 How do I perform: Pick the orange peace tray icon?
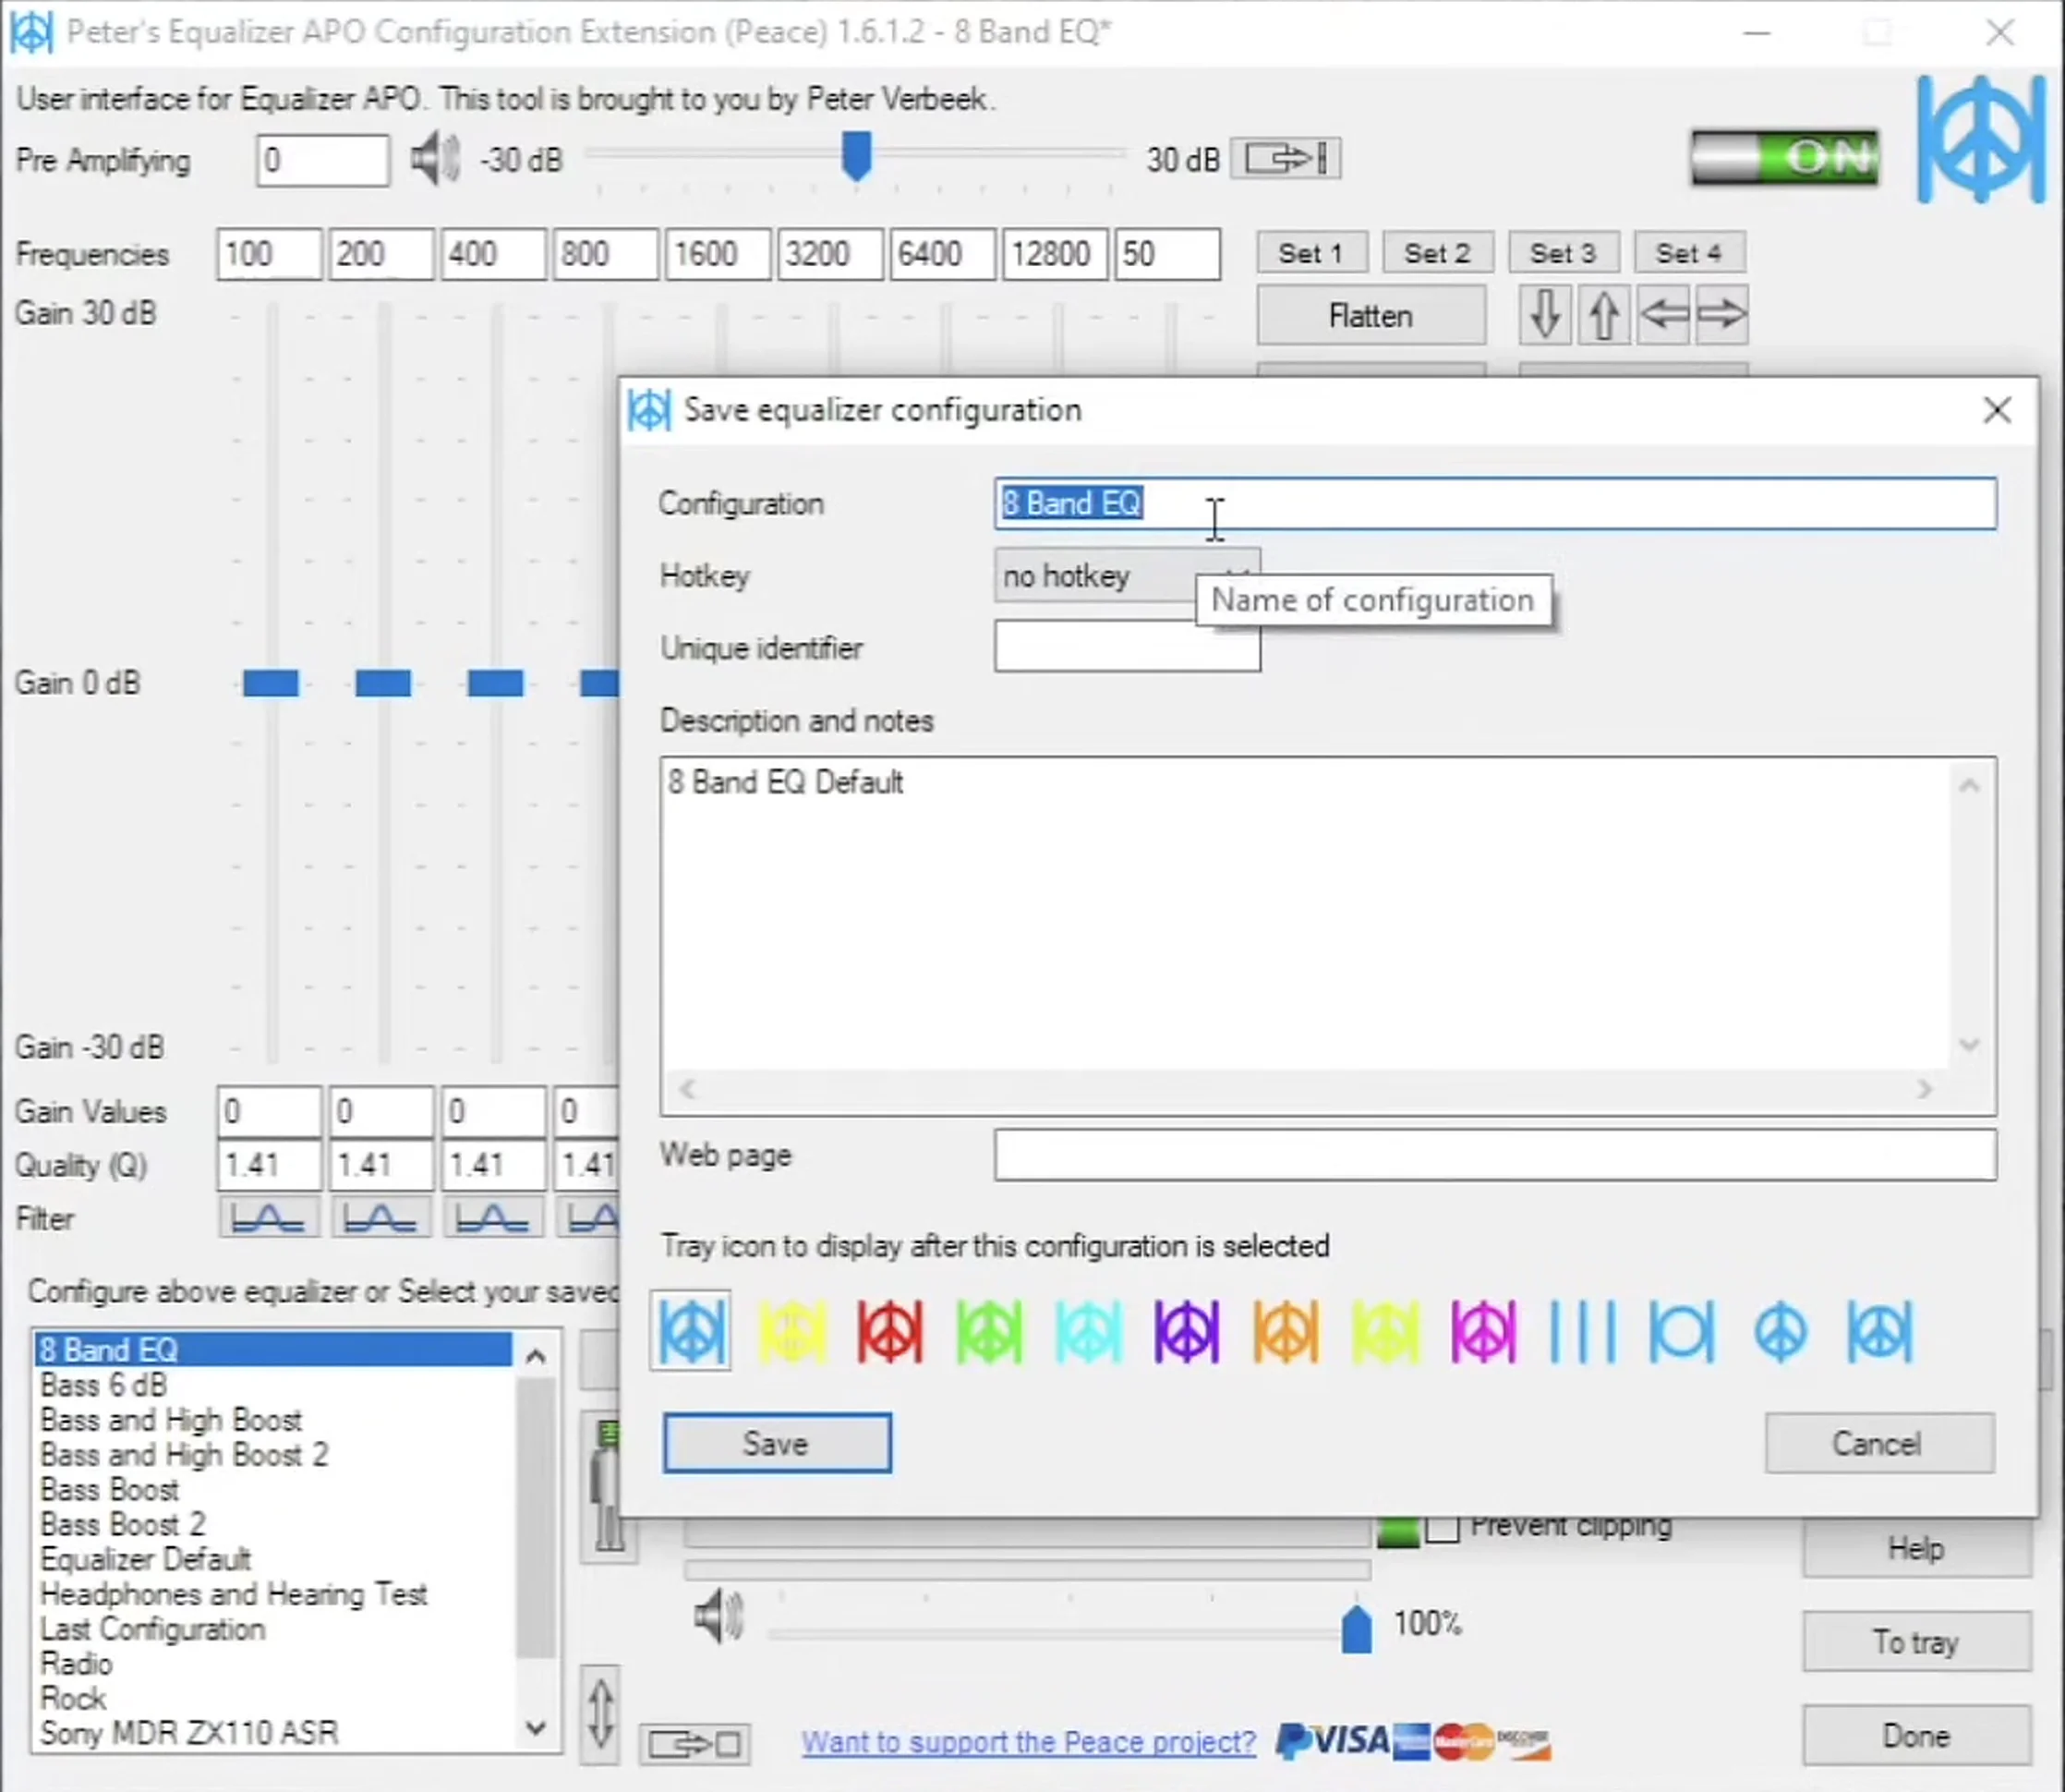[1285, 1331]
